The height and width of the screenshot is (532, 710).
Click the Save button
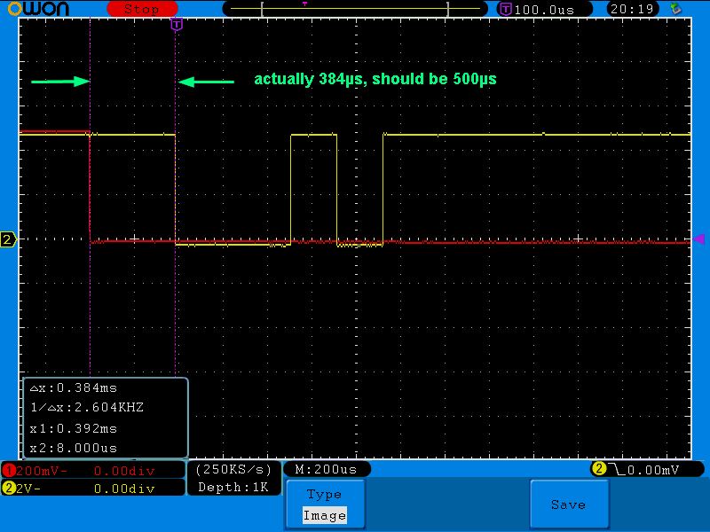click(x=569, y=504)
